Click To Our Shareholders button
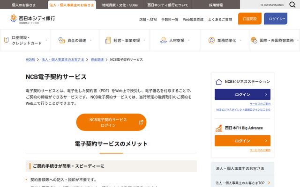The width and height of the screenshot is (300, 187). 272,5
